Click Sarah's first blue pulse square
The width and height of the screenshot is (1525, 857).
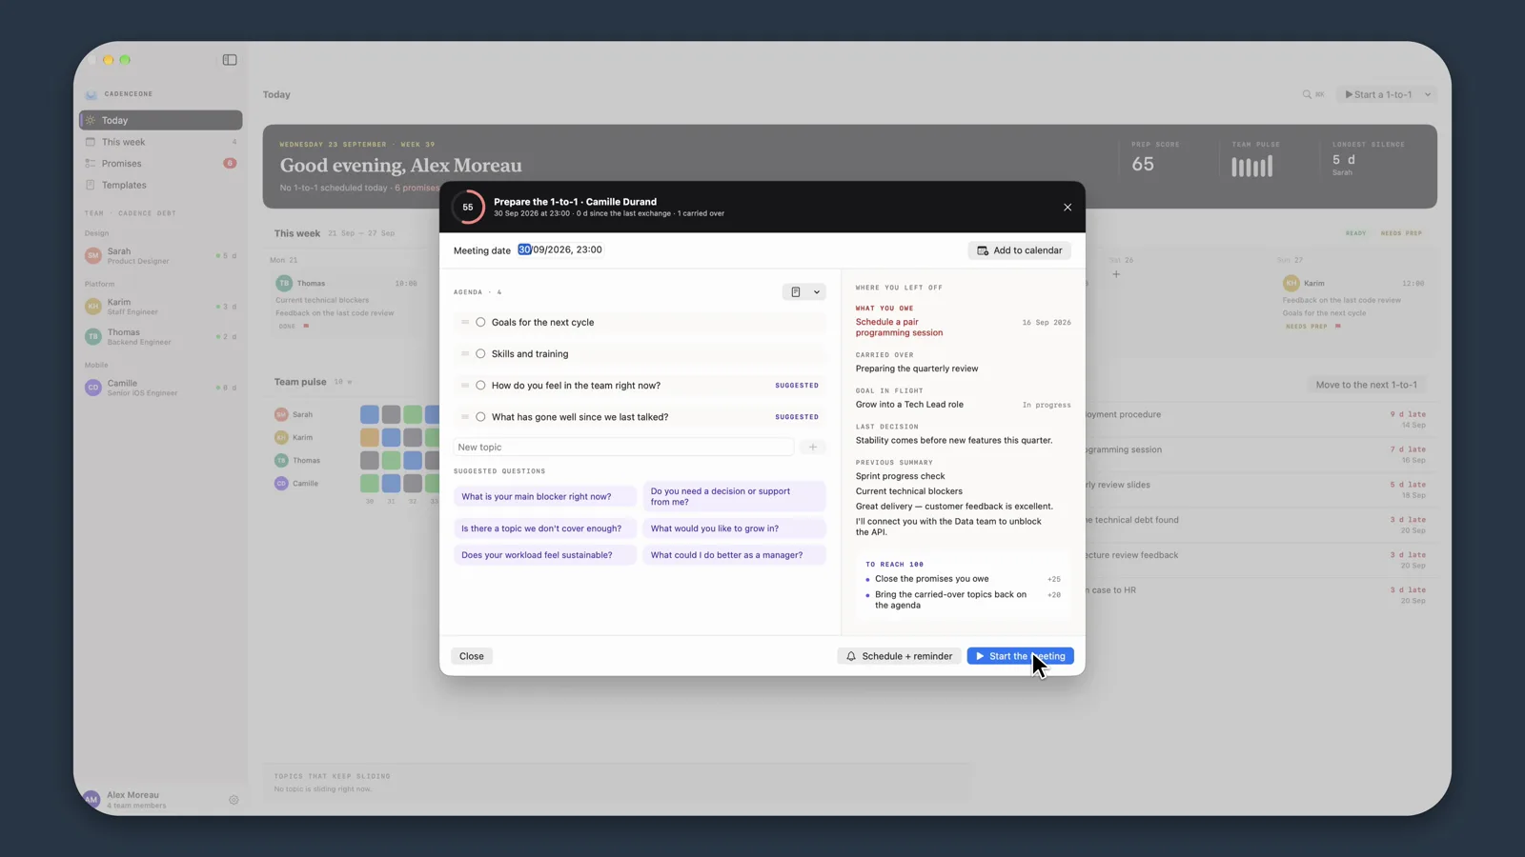click(370, 414)
